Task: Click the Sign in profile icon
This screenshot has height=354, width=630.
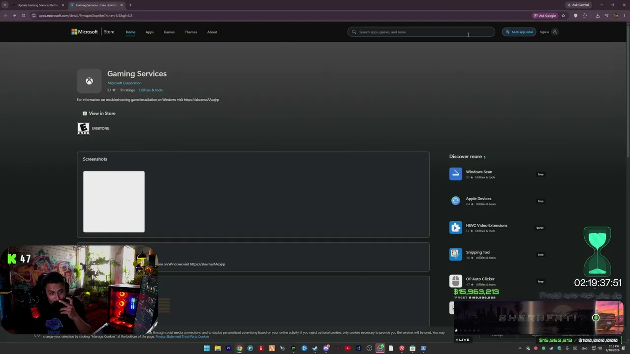Action: point(555,32)
